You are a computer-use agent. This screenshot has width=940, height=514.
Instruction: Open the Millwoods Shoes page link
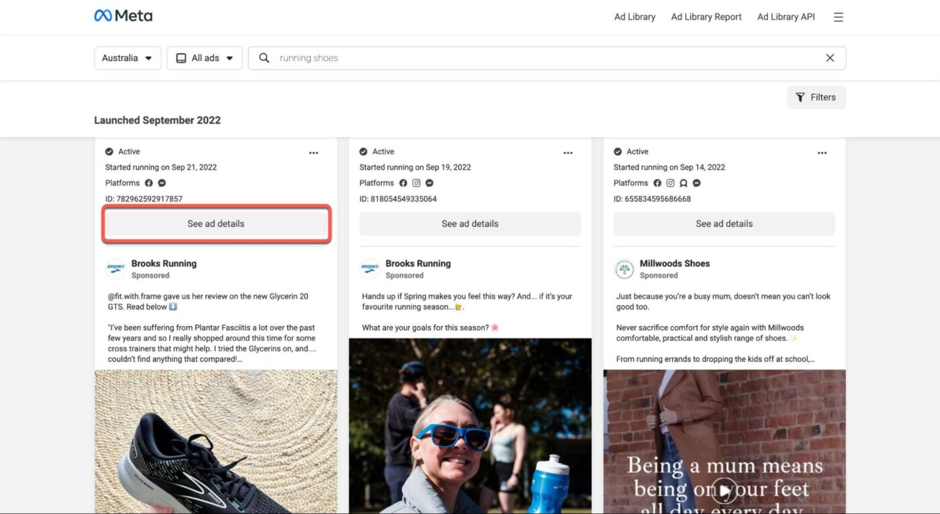(673, 263)
